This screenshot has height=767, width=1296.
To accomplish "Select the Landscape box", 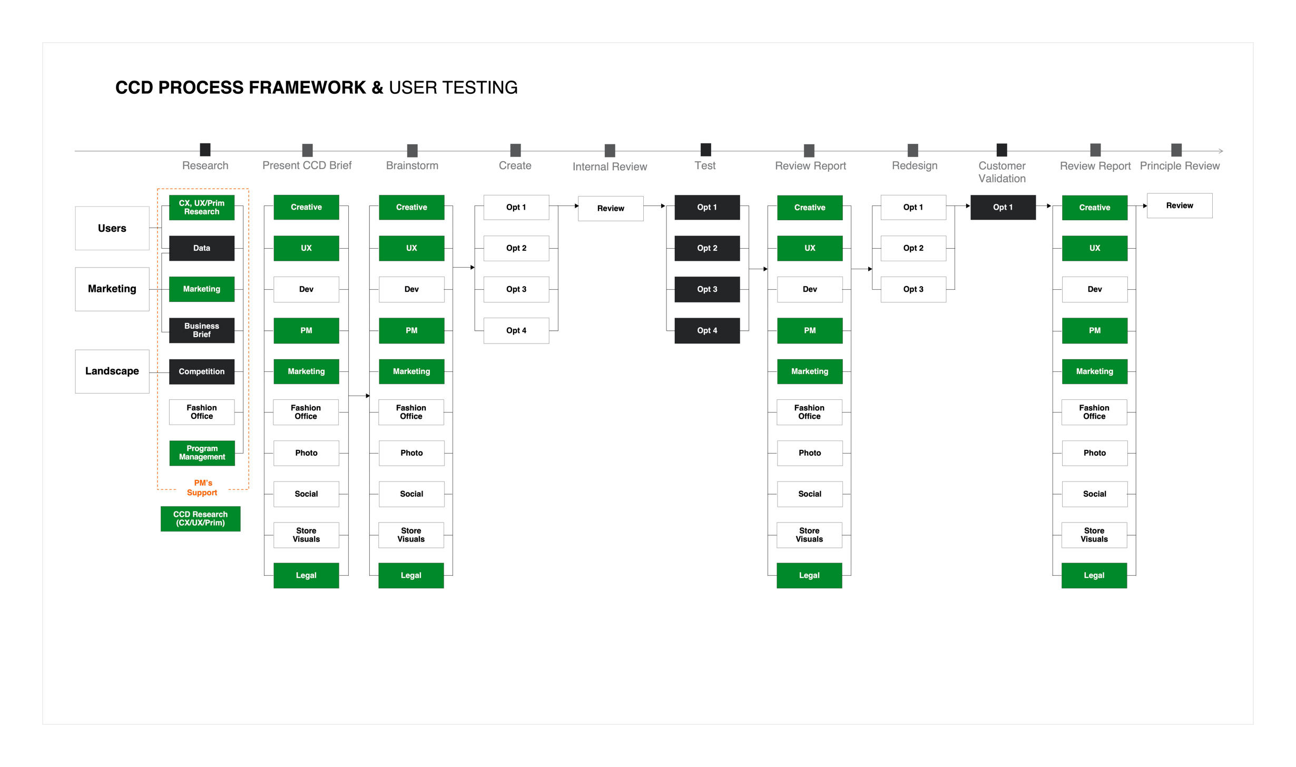I will [x=112, y=371].
